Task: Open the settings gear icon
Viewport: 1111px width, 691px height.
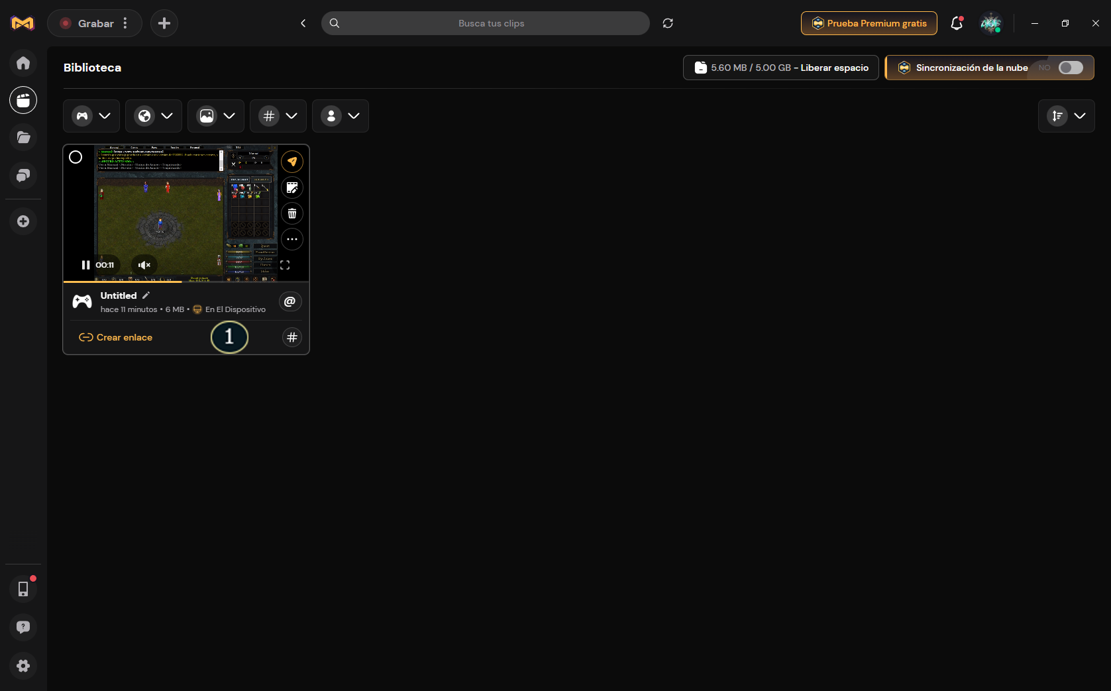Action: coord(23,666)
